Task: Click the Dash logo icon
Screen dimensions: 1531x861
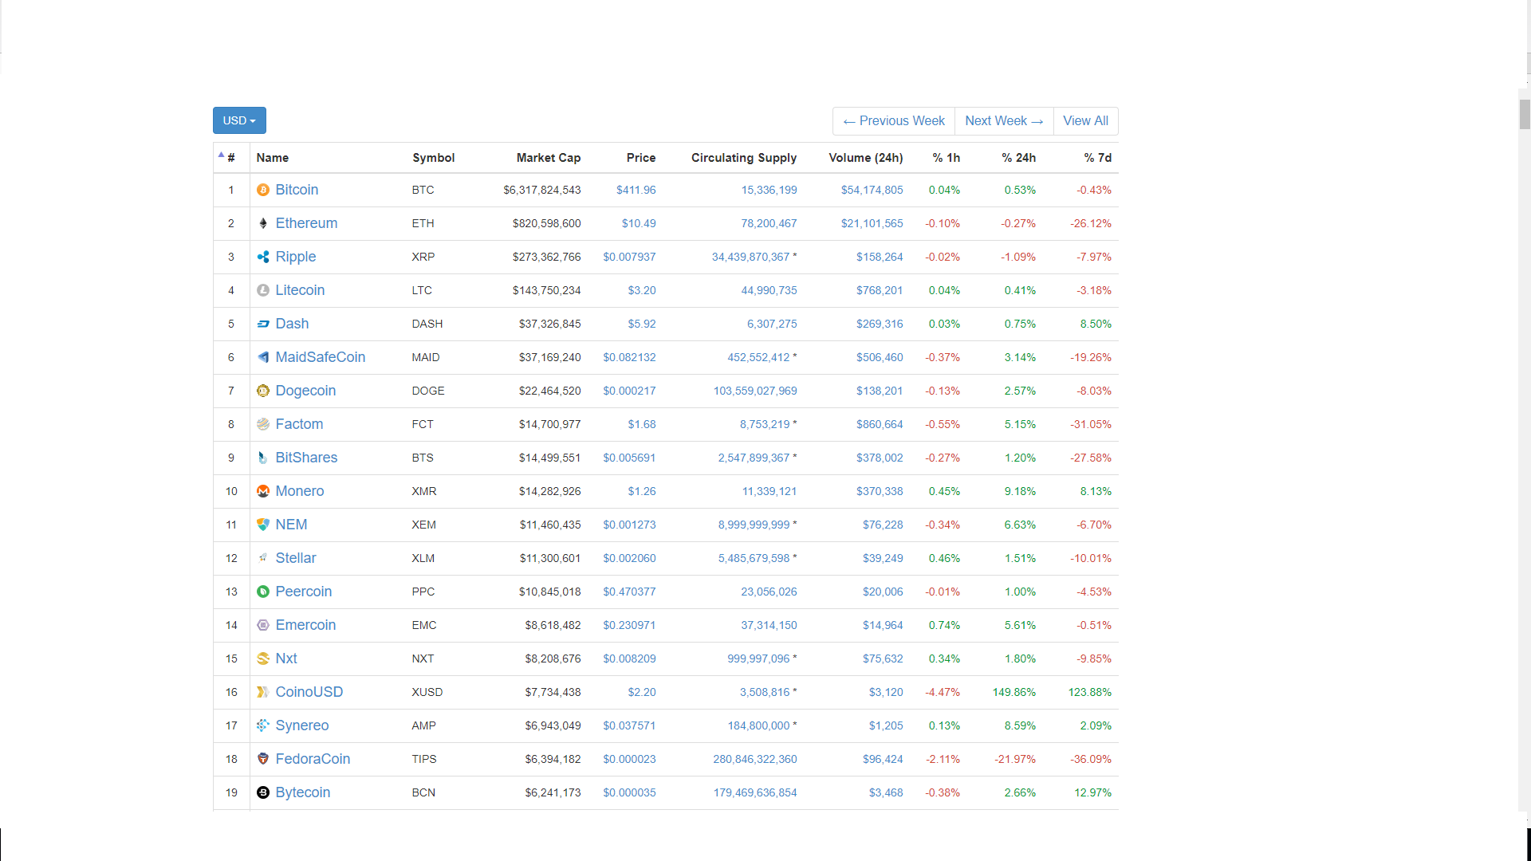Action: click(x=263, y=324)
